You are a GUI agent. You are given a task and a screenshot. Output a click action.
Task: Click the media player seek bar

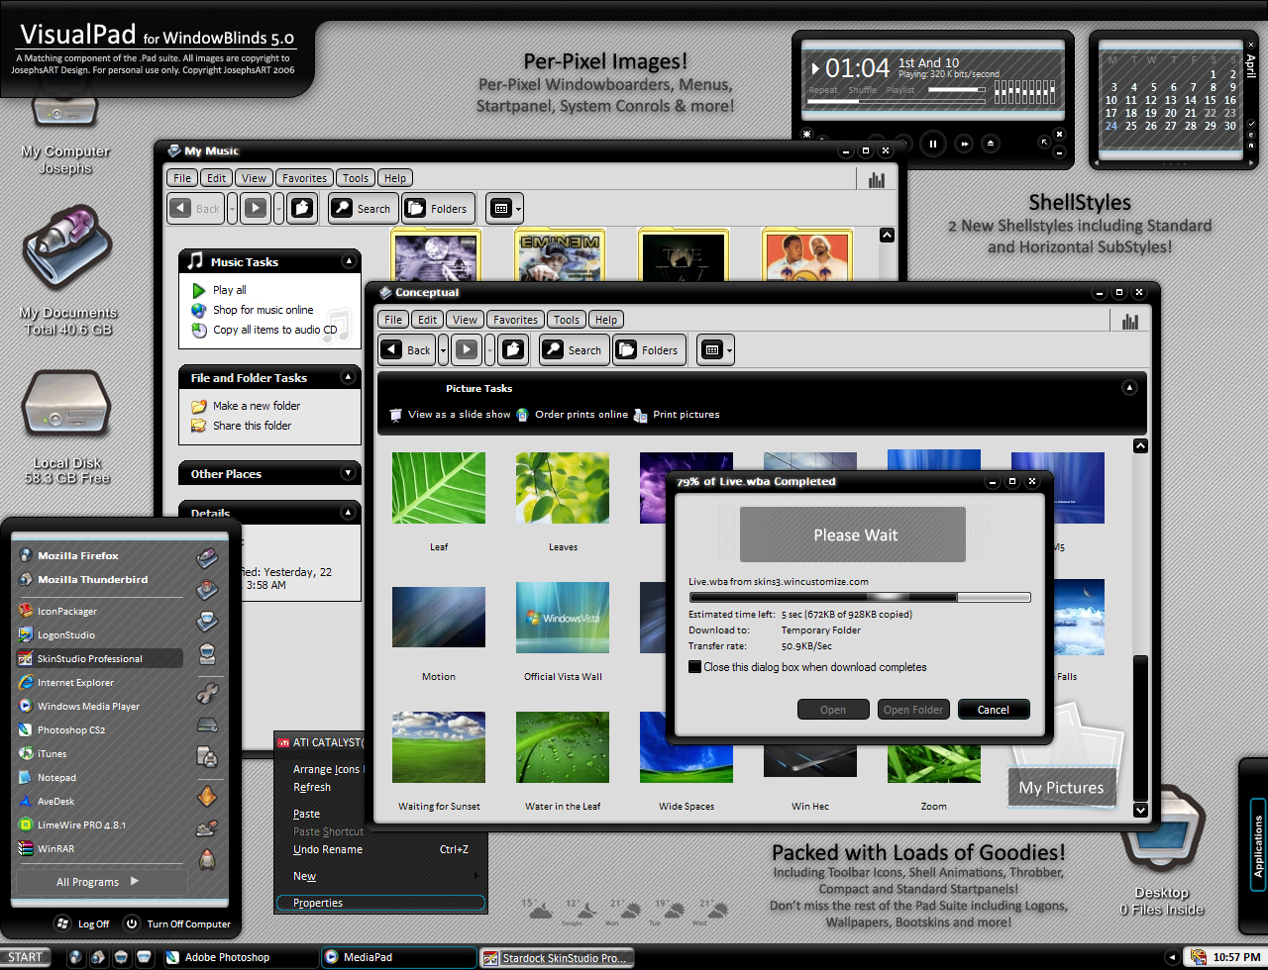pyautogui.click(x=898, y=101)
